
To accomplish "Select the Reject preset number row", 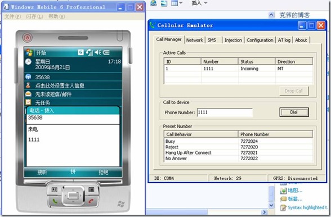I will 238,147.
